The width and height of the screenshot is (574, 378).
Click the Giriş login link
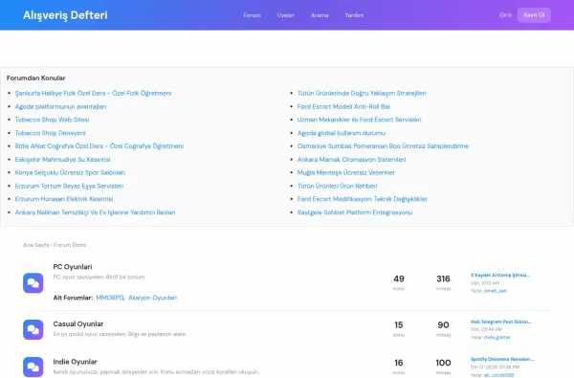pyautogui.click(x=505, y=15)
